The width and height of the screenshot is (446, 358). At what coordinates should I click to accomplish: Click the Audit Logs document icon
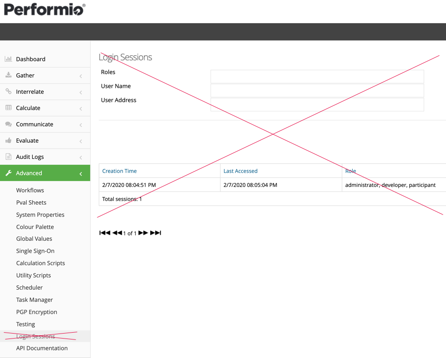(x=8, y=157)
